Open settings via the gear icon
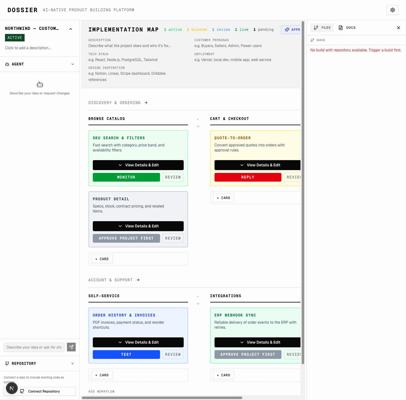 click(x=392, y=10)
